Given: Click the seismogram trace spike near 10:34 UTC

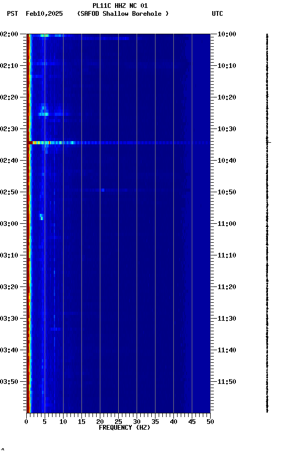Looking at the screenshot, I should 268,143.
